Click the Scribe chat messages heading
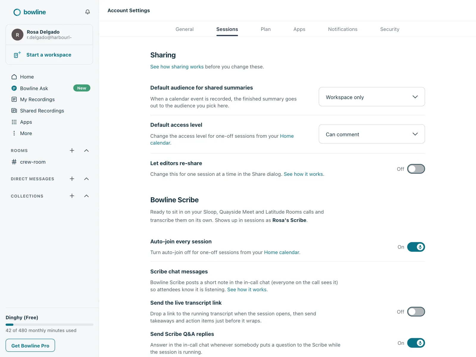The width and height of the screenshot is (476, 357). (179, 272)
